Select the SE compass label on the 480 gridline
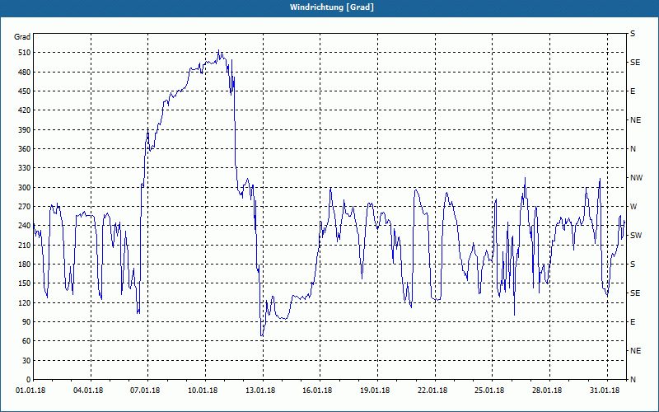Viewport: 659px width, 412px height. [635, 63]
